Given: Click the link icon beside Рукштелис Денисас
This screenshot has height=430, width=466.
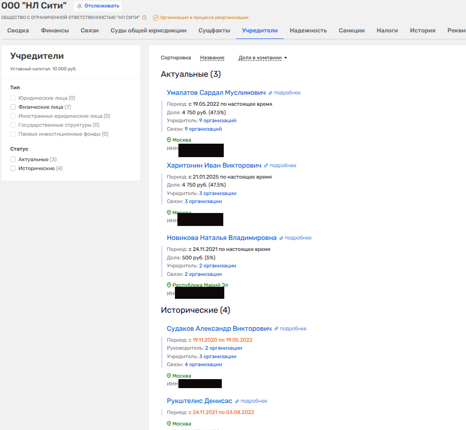Looking at the screenshot, I should point(237,401).
